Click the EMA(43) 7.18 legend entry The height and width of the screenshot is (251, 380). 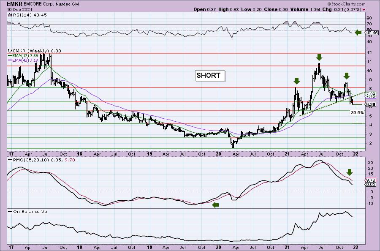[x=23, y=60]
